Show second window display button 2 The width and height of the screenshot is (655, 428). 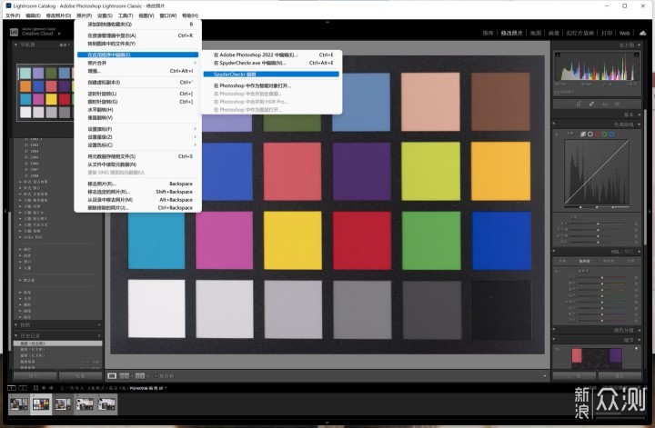point(23,388)
